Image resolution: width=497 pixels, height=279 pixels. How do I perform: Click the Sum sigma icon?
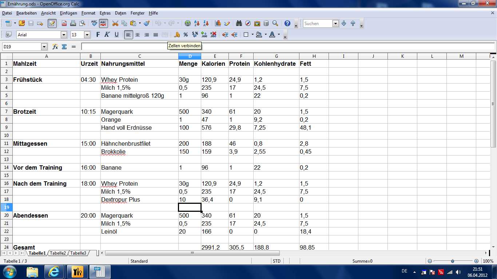pyautogui.click(x=64, y=46)
